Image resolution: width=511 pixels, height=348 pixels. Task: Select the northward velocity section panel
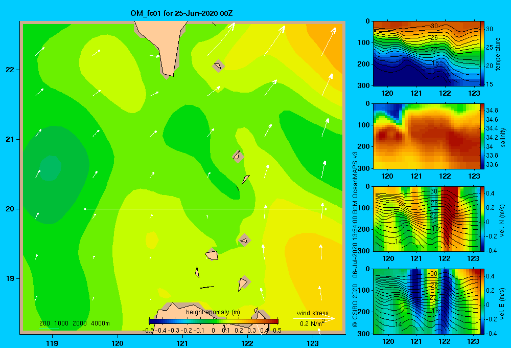(x=426, y=219)
